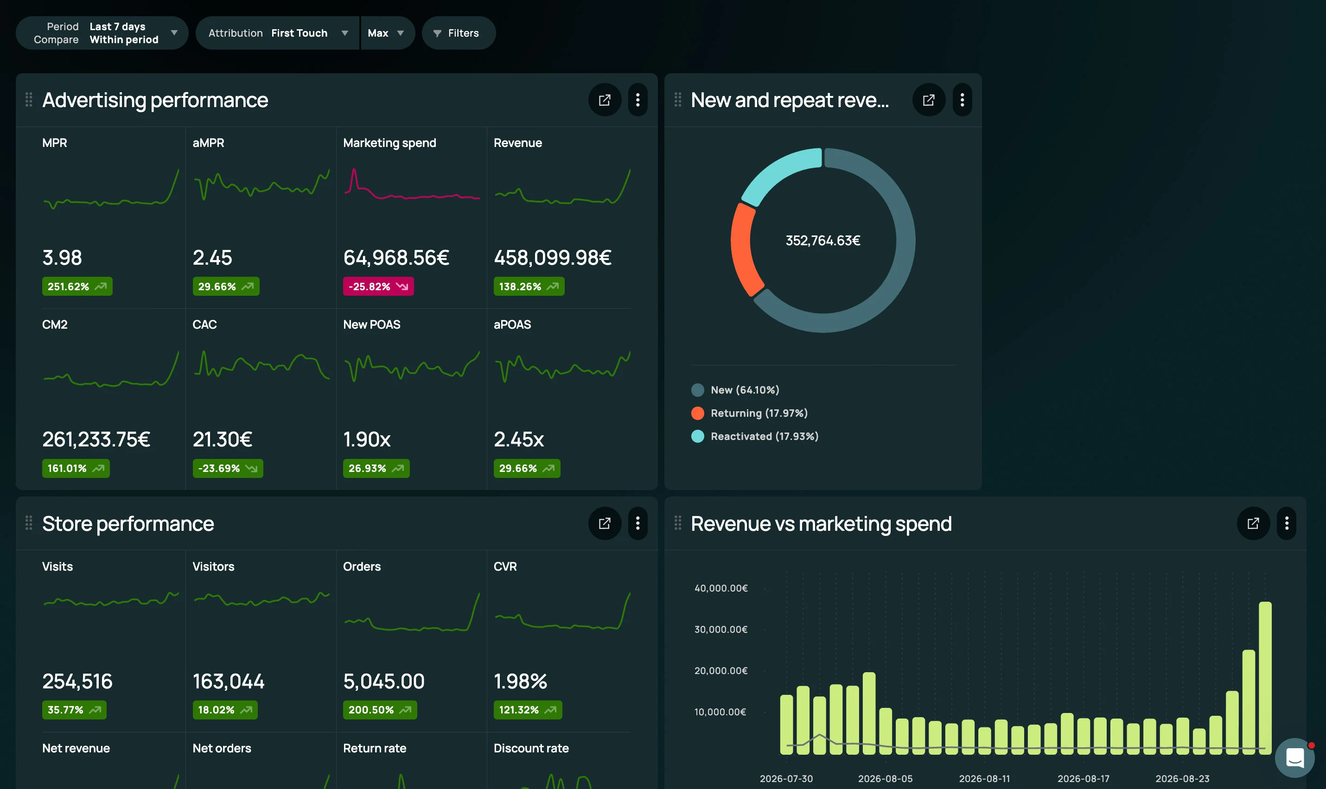Click the Visitors 18.02% change badge
Screen dimensions: 1326x789
[x=225, y=710]
